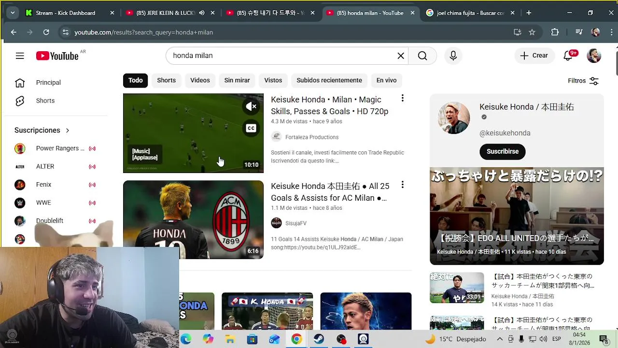Select the Todo filter chip
This screenshot has width=618, height=348.
(135, 80)
